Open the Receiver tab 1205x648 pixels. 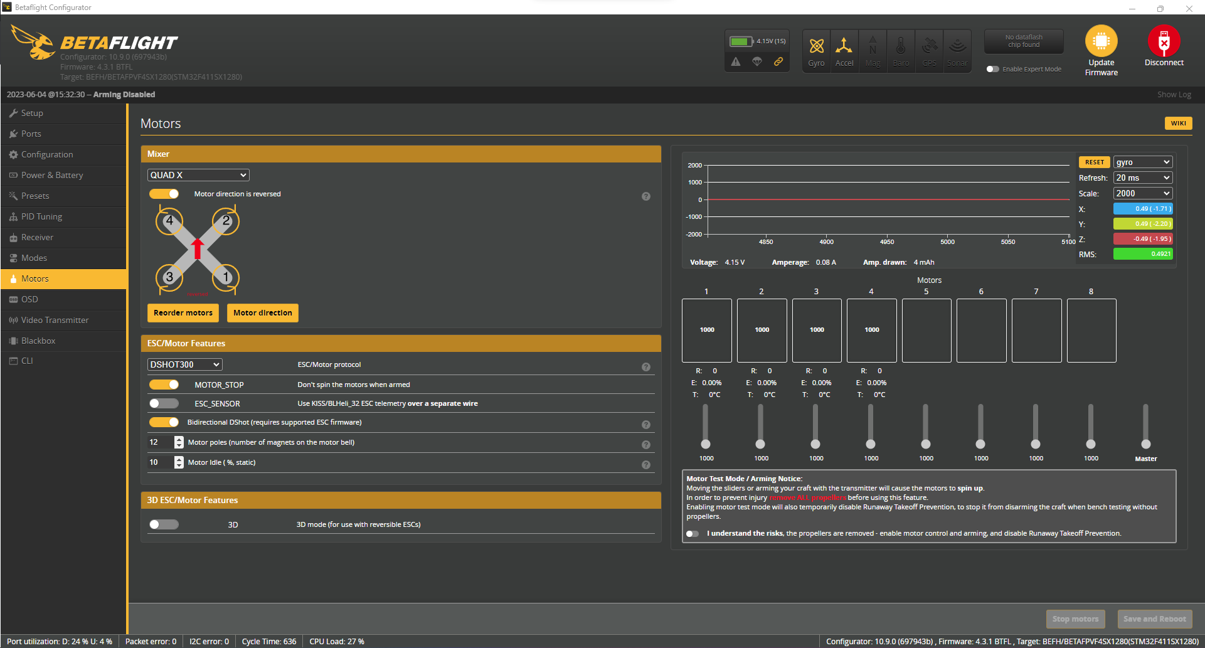pos(63,237)
